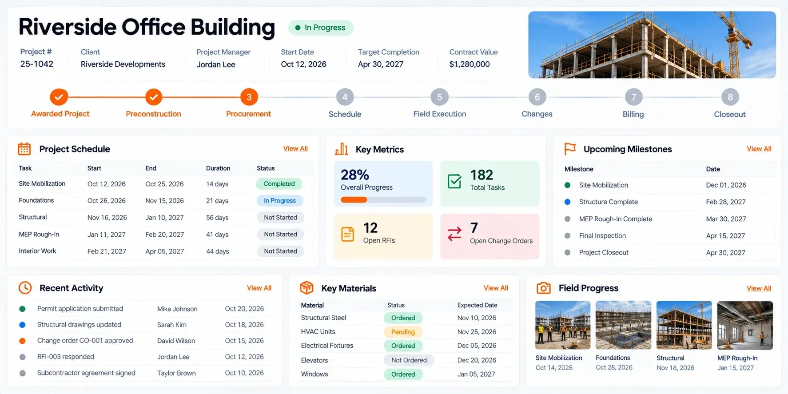The image size is (788, 394).
Task: Click the Pending status for HVAC Units
Action: click(x=403, y=332)
